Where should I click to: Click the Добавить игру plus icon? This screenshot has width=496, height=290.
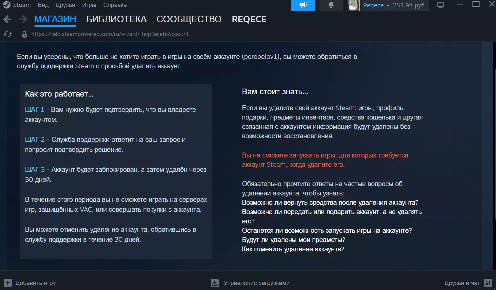[7, 283]
